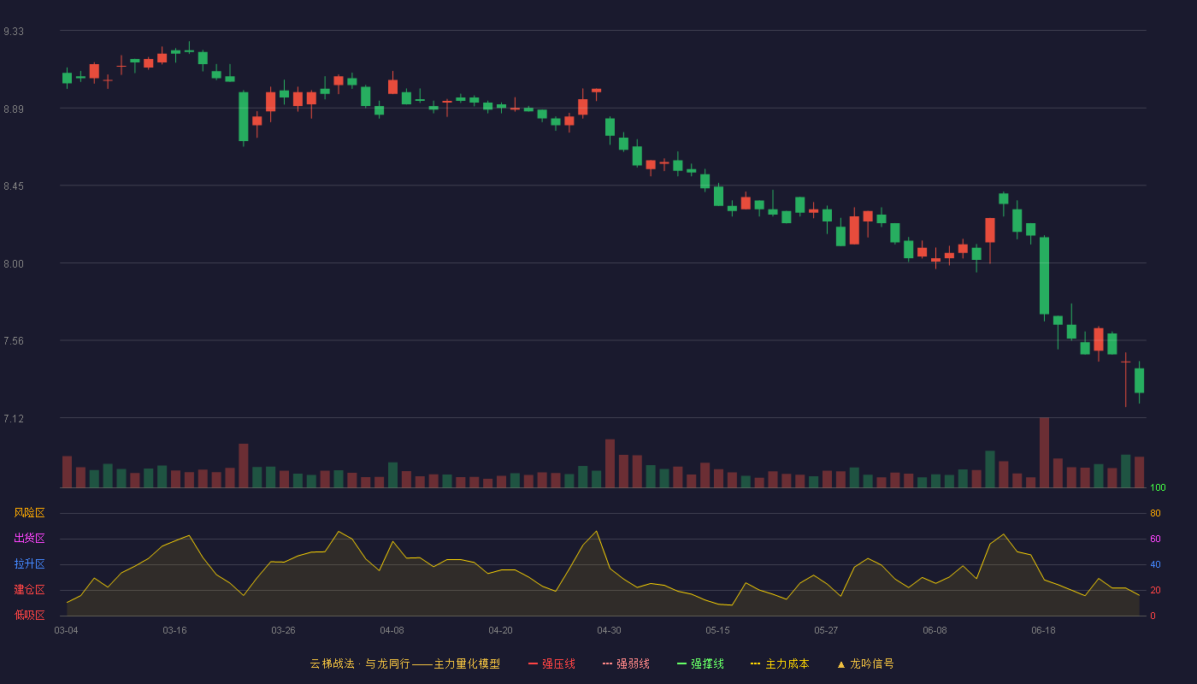Toggle the 龙吟信号 legend entry
Image resolution: width=1197 pixels, height=684 pixels.
865,663
